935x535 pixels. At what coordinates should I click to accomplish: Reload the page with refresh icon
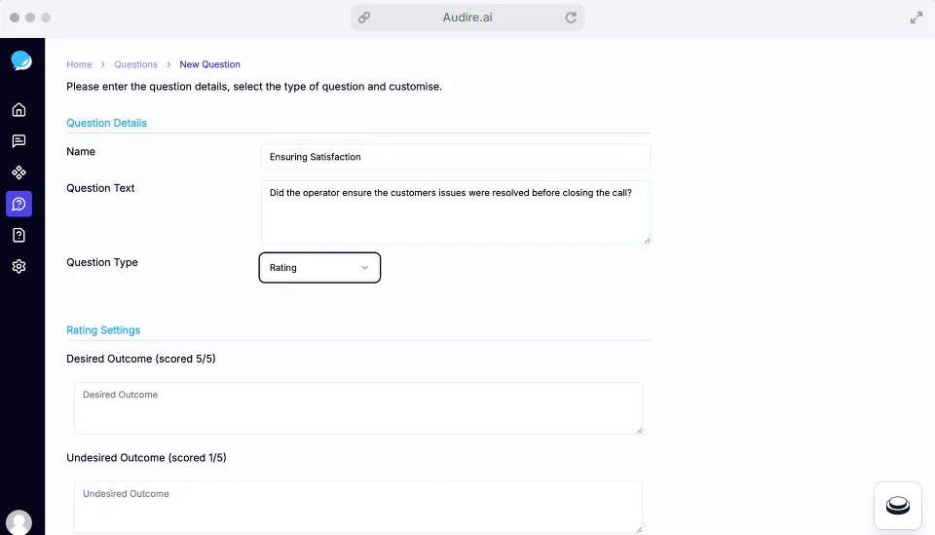tap(571, 18)
